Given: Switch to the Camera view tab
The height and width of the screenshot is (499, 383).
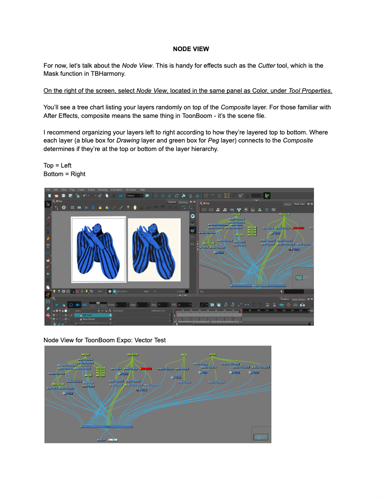Looking at the screenshot, I should tap(172, 202).
